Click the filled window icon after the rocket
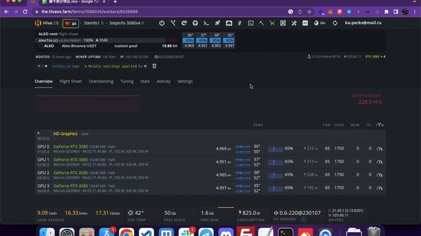The width and height of the screenshot is (421, 236). [229, 24]
